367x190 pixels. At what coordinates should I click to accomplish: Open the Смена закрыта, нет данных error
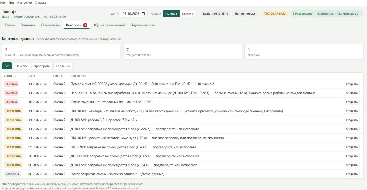352,102
